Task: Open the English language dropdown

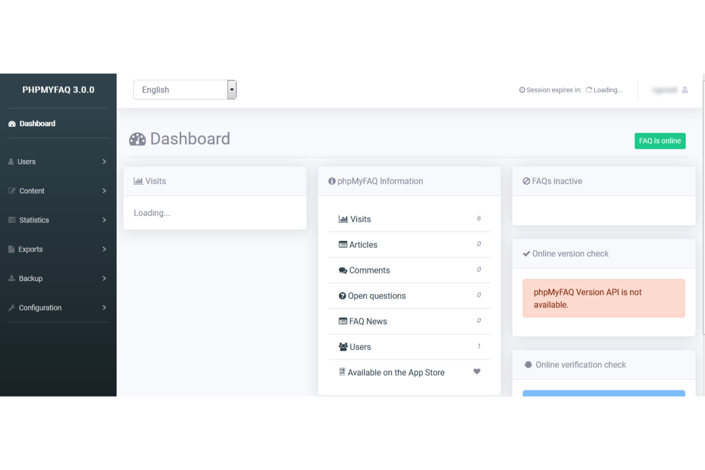Action: 185,90
